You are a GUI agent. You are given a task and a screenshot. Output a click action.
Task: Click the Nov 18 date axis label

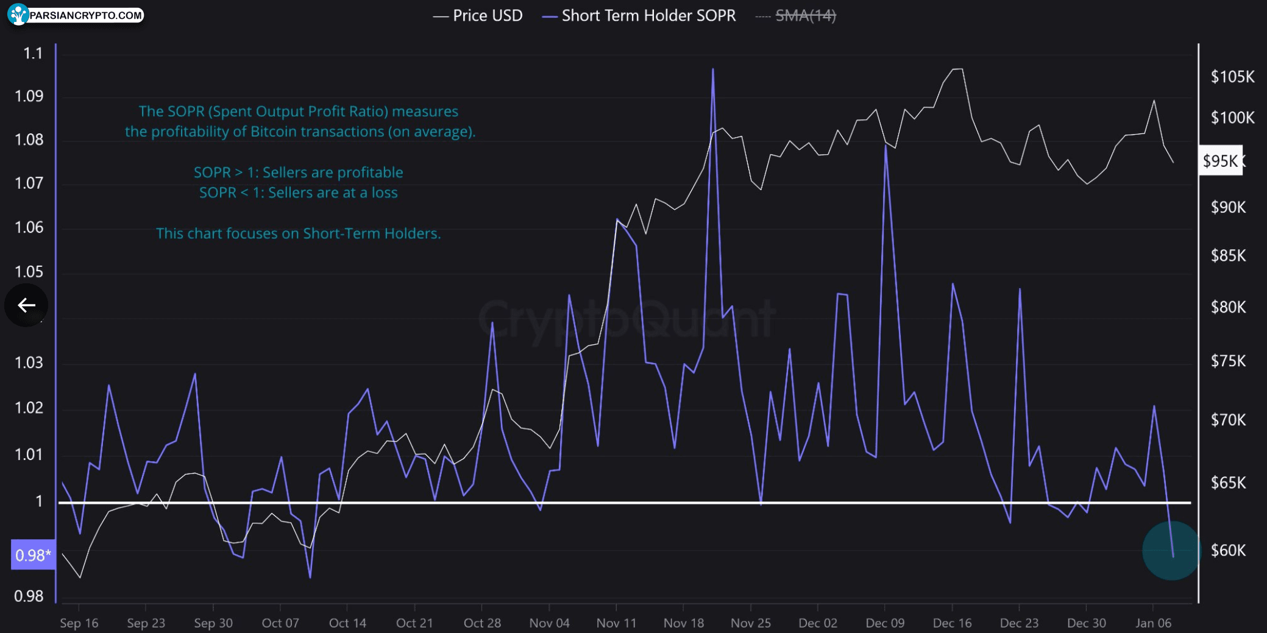(684, 623)
